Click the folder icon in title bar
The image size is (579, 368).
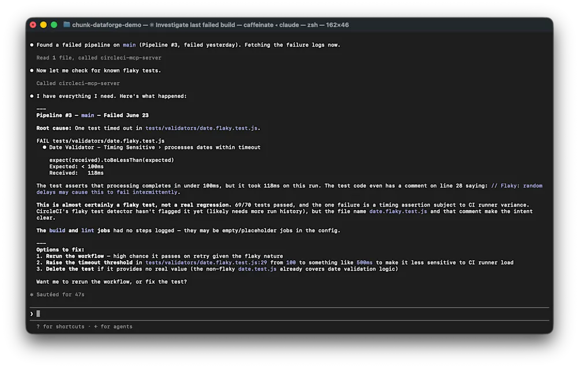pos(66,24)
